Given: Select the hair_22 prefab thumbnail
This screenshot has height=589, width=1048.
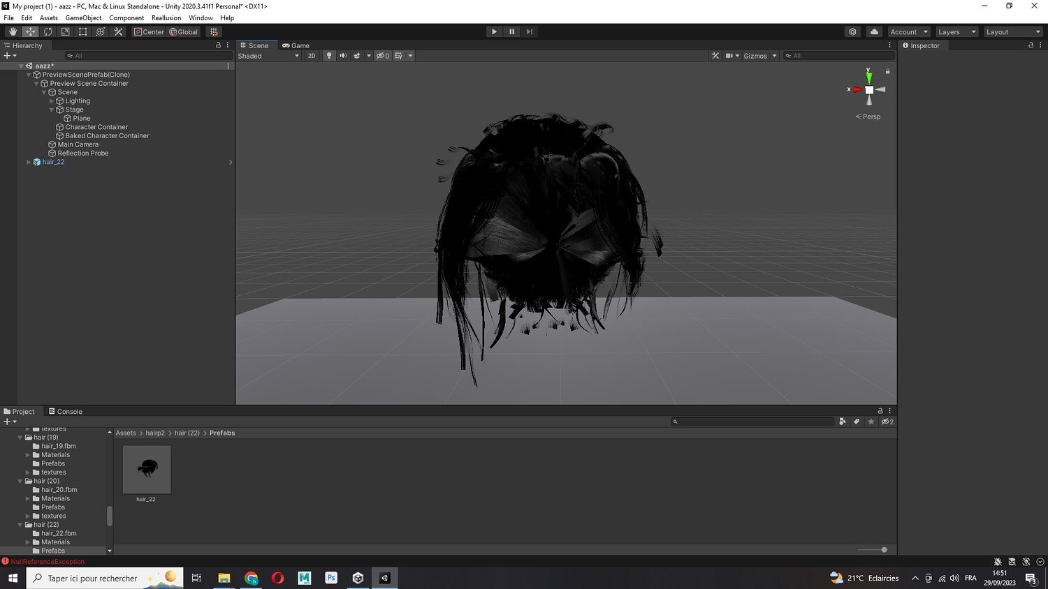Looking at the screenshot, I should (x=147, y=470).
